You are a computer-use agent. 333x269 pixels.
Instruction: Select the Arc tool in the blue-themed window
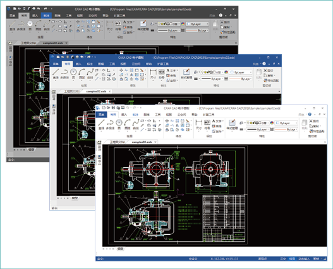click(x=82, y=74)
